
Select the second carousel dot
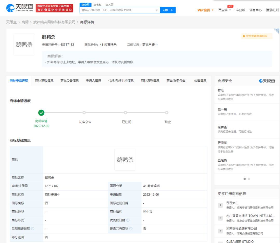pos(249,179)
